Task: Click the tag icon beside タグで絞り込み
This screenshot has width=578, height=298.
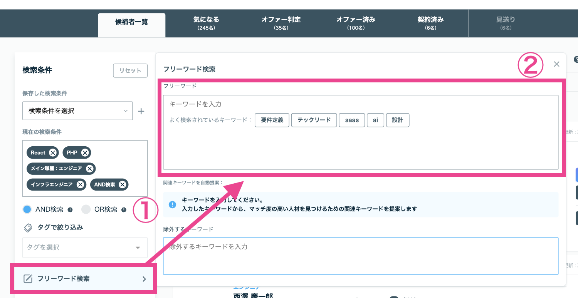Action: pos(28,228)
